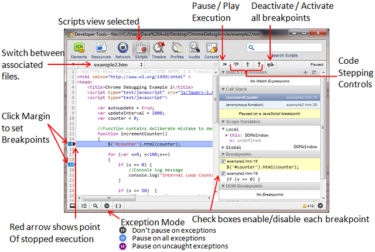Click the 'function incrementCounter()' code line
This screenshot has width=375, height=252.
click(x=132, y=134)
